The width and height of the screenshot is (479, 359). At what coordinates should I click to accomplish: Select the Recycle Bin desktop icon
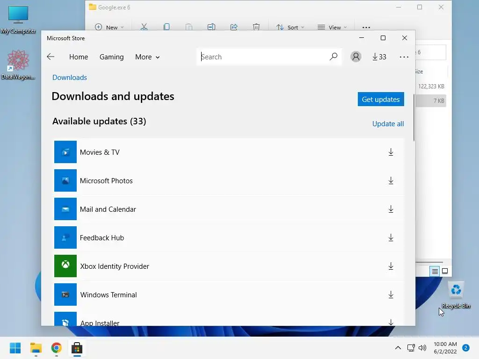456,295
